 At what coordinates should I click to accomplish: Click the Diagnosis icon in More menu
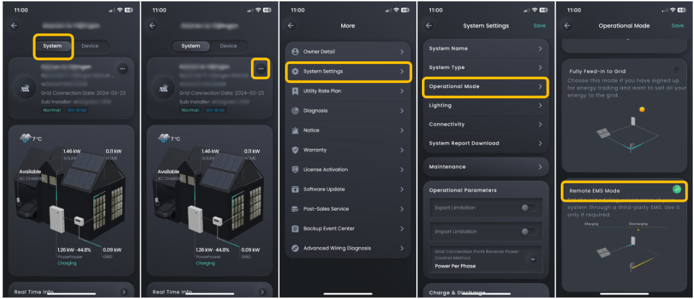coord(295,111)
